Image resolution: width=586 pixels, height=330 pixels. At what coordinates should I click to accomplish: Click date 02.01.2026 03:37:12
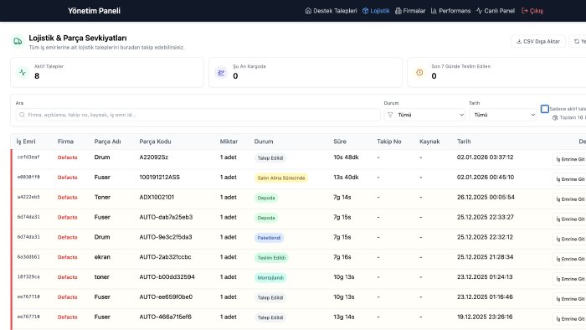pos(485,157)
